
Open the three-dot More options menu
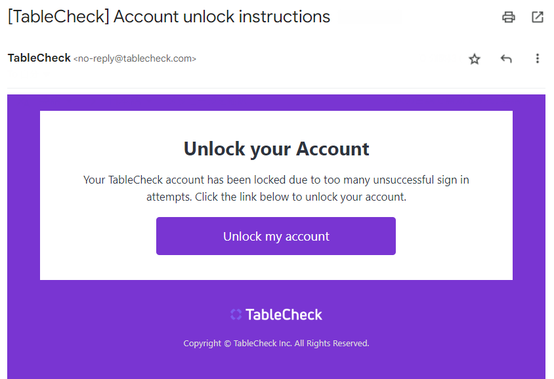[x=538, y=59]
